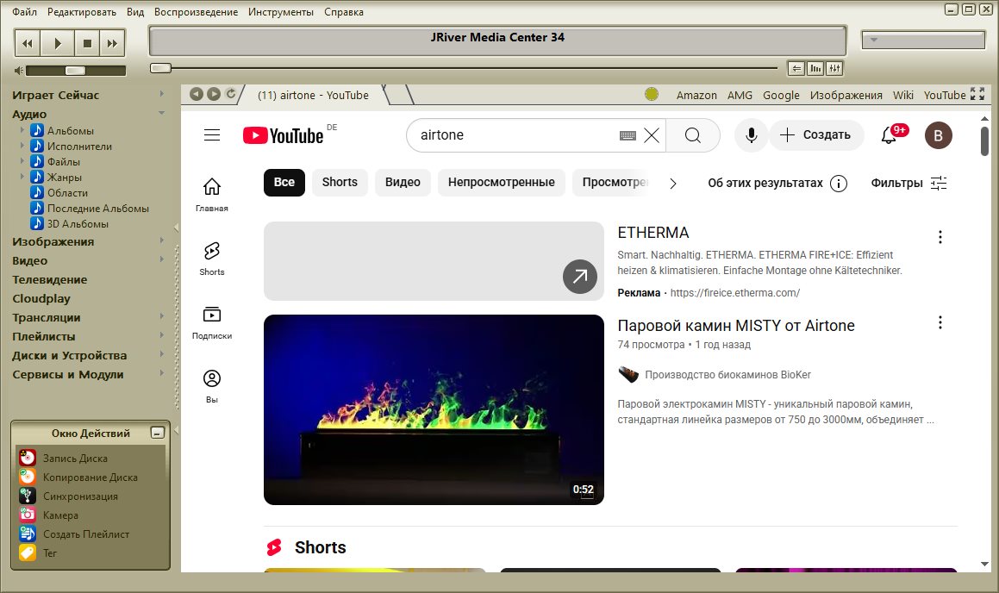Clear the airtone search text with X

pos(652,135)
